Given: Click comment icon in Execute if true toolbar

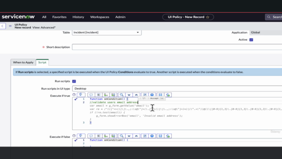Looking at the screenshot, I should pyautogui.click(x=91, y=95).
